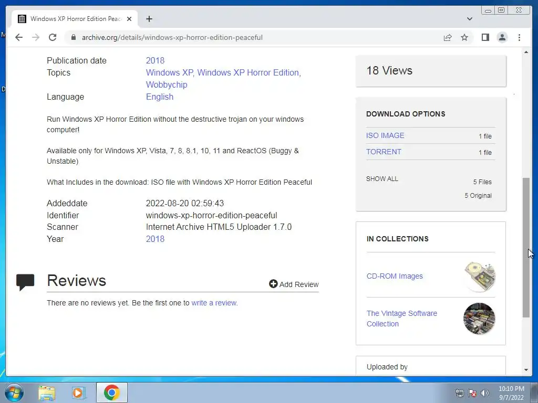Screen dimensions: 538x403
Task: Share this page from address bar
Action: (x=448, y=37)
